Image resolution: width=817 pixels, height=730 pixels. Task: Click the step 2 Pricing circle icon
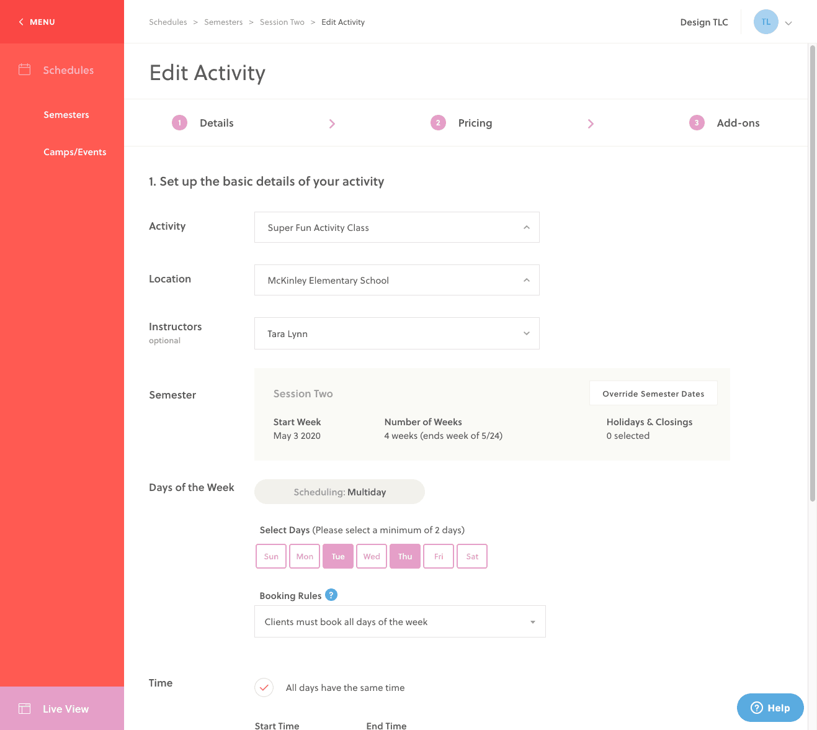click(438, 123)
